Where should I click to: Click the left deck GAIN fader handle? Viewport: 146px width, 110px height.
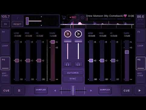[53, 42]
